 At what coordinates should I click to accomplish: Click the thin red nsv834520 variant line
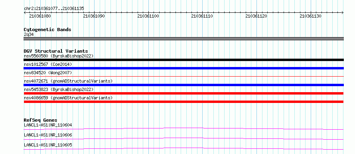[x=183, y=77]
